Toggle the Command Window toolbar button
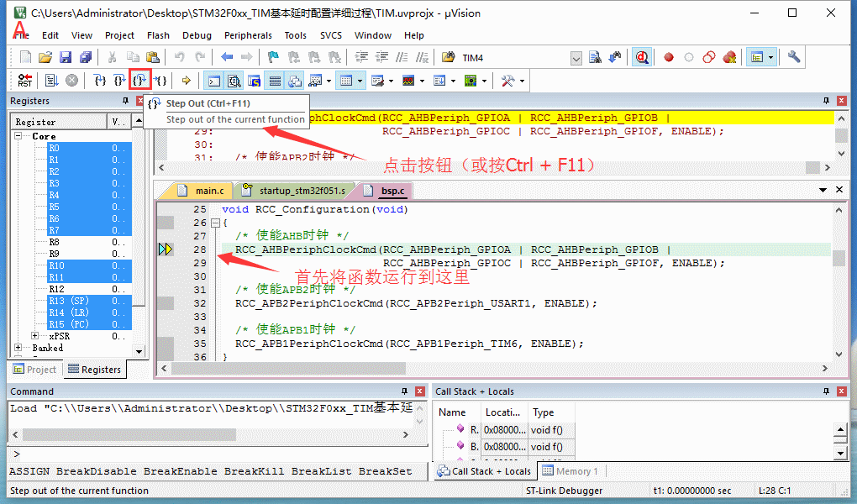This screenshot has height=504, width=857. coord(214,81)
